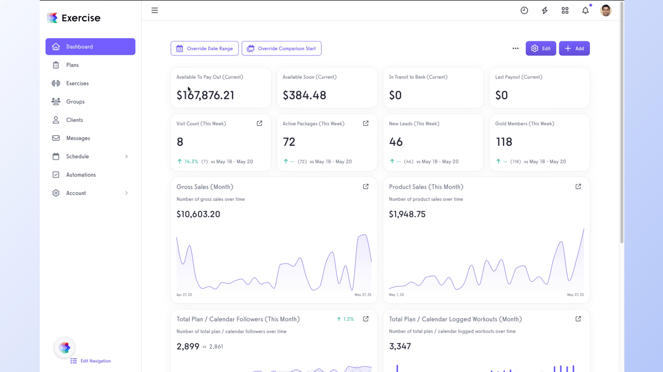Open external link on Active Packages card
Image resolution: width=663 pixels, height=372 pixels.
365,124
